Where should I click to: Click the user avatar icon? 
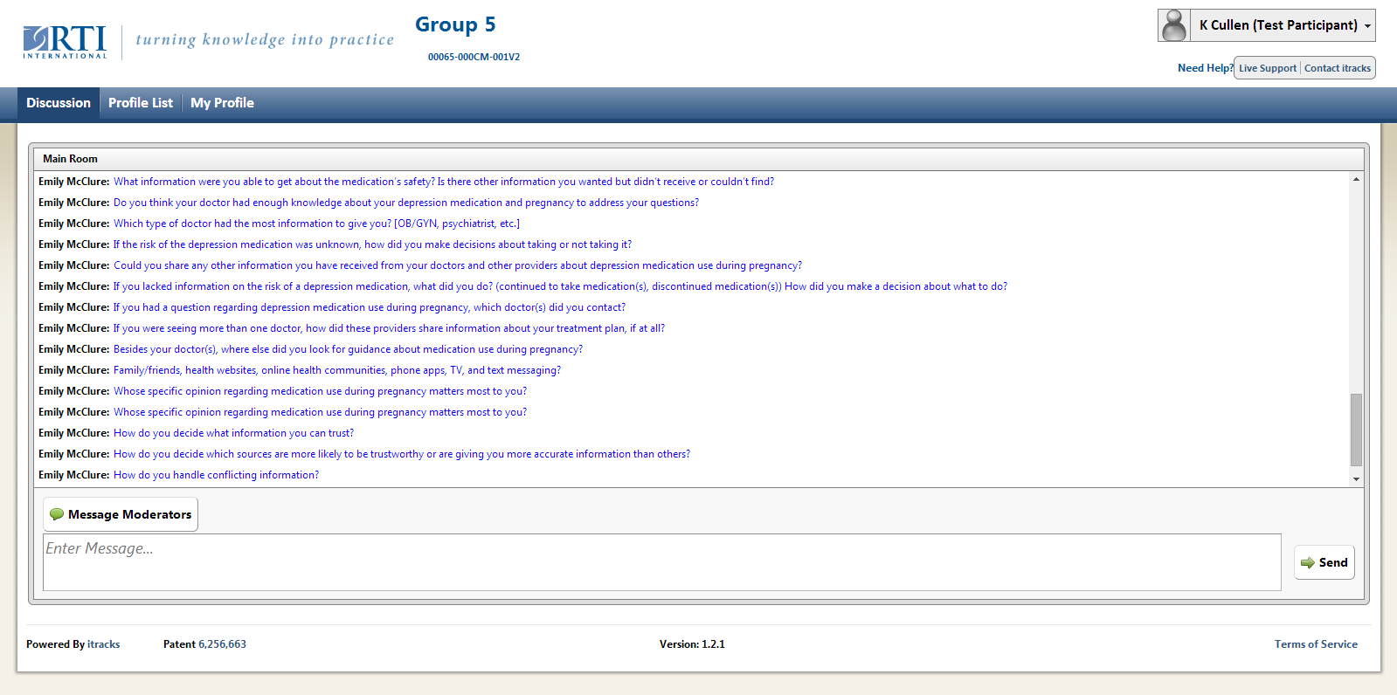pos(1174,25)
